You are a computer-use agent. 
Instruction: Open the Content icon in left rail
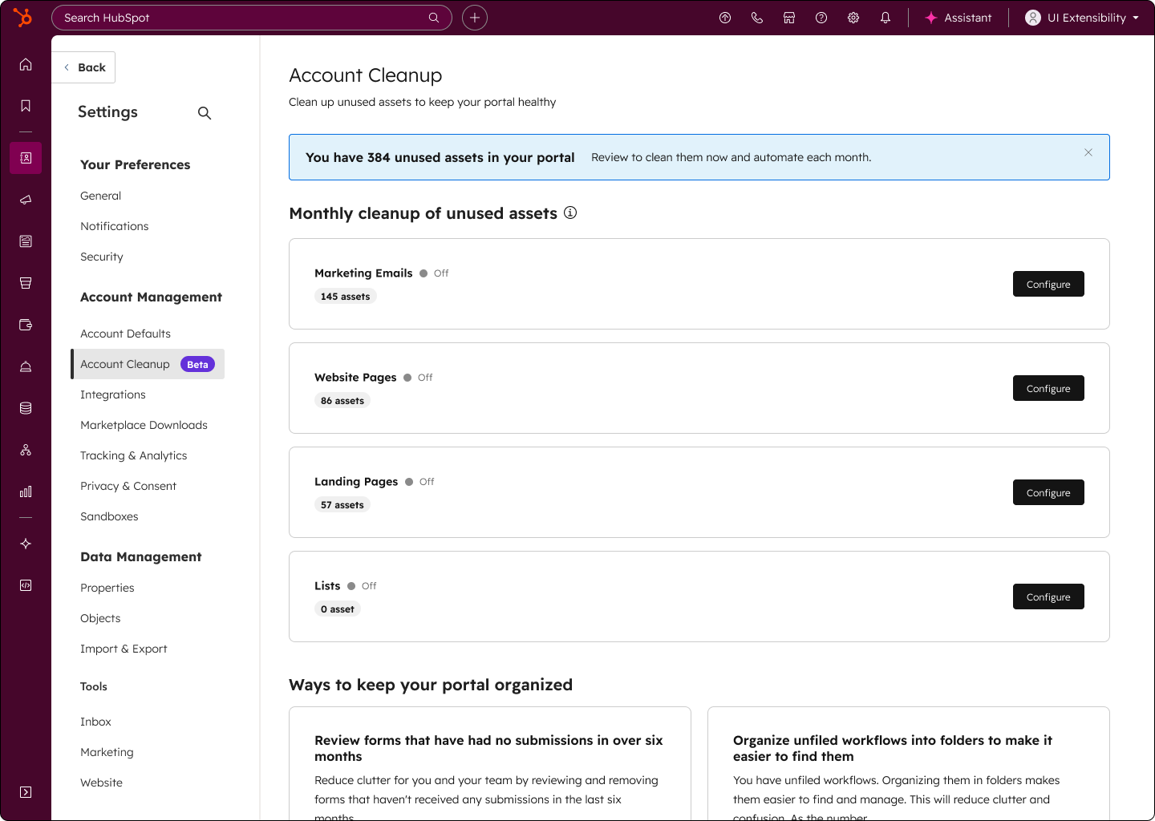point(26,241)
